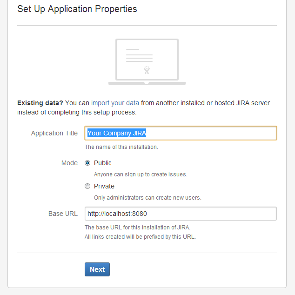Click the JIRA logo inside laptop screen
Viewport: 295px width, 295px height.
[x=147, y=70]
